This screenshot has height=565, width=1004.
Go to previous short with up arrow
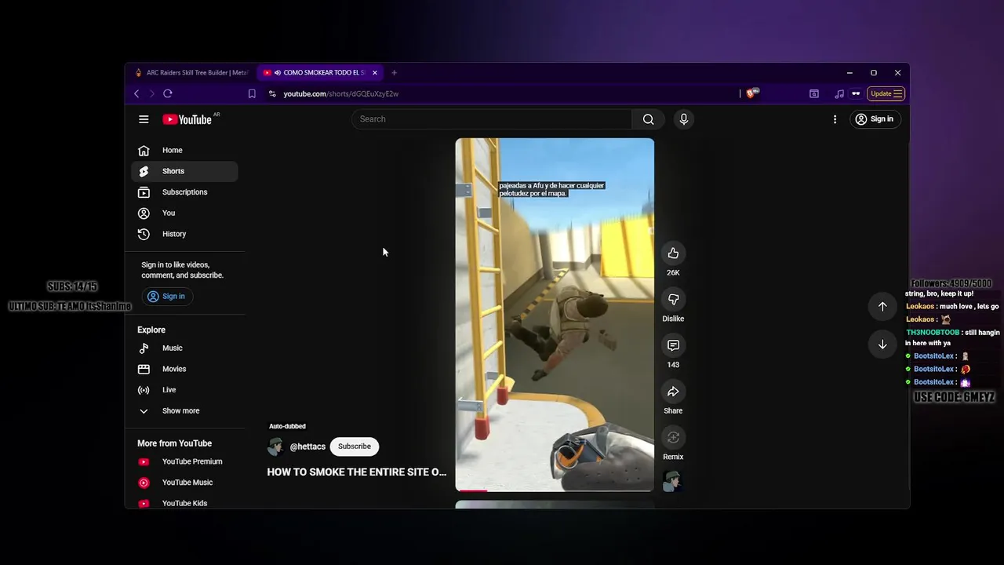[882, 307]
